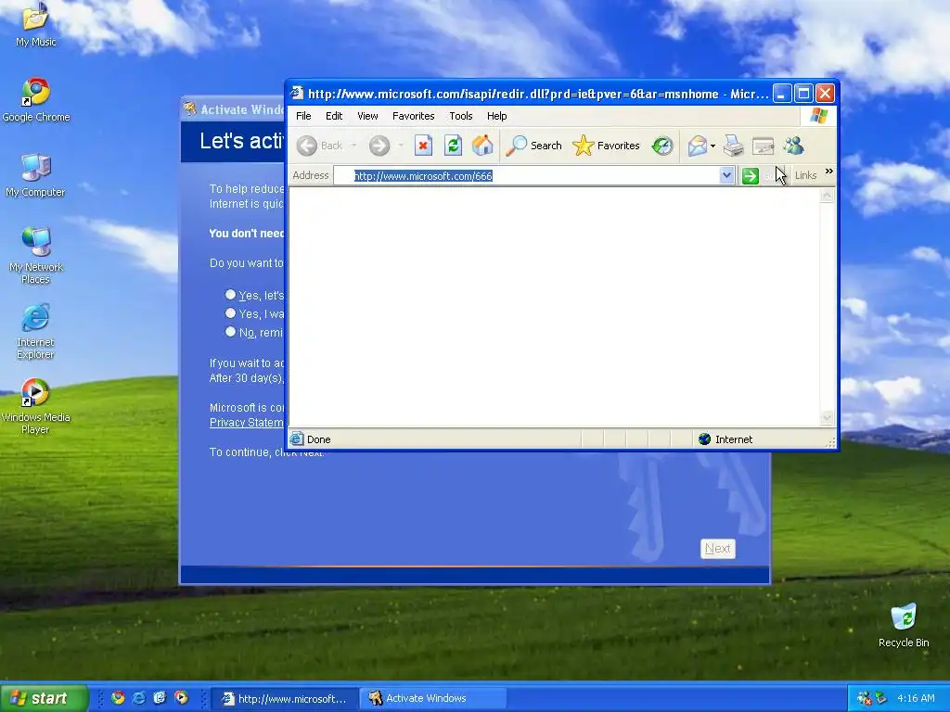
Task: Click the Start button
Action: (45, 698)
